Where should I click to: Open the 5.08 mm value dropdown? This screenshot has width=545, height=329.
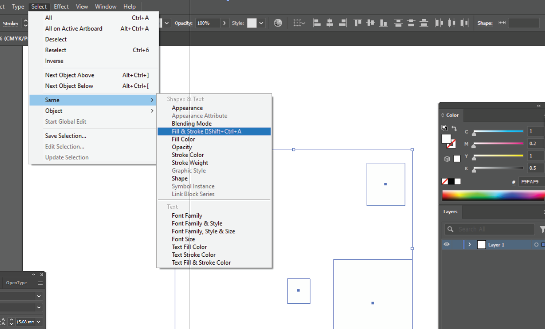[x=39, y=322]
